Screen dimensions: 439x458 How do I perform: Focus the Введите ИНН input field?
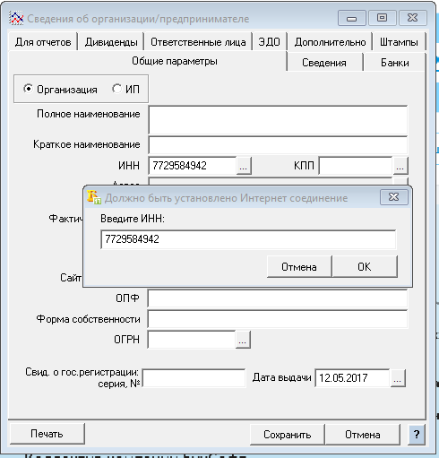[248, 239]
